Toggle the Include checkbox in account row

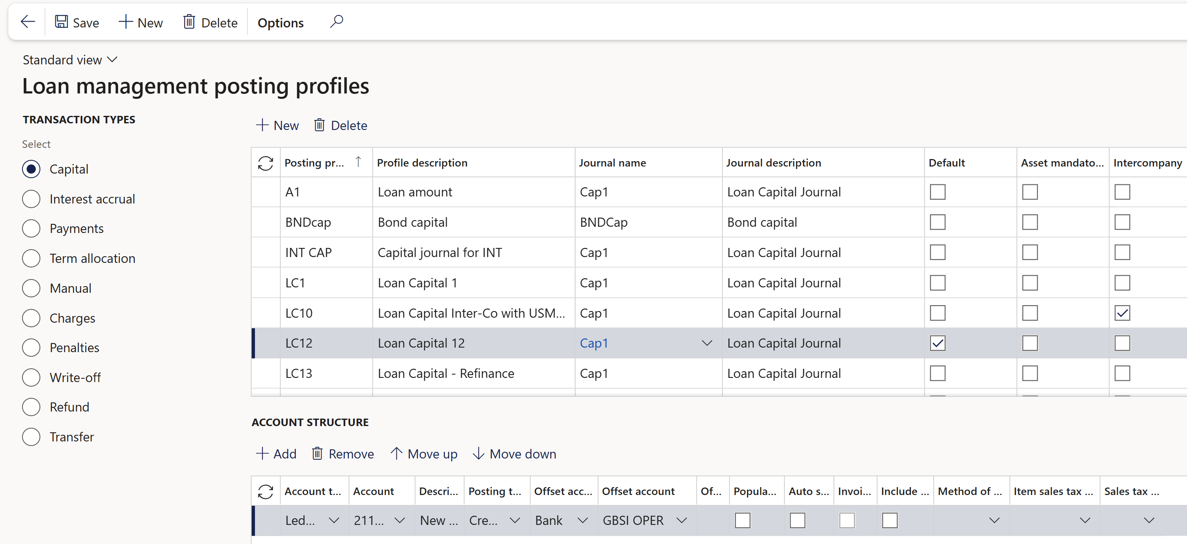pyautogui.click(x=889, y=520)
